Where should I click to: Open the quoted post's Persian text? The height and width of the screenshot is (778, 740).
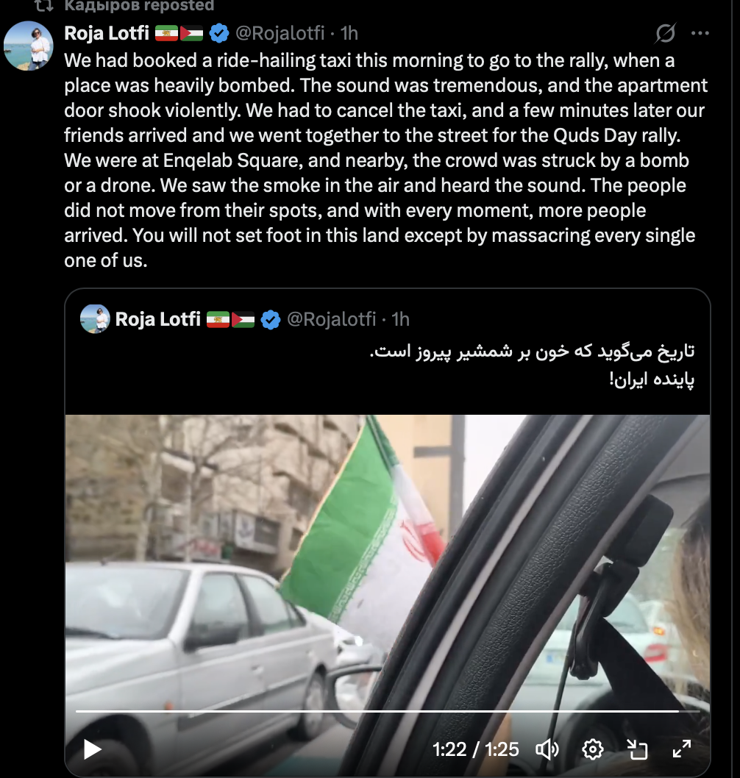532,365
